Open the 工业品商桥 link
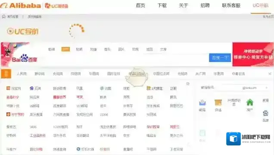The height and width of the screenshot is (155, 274). pyautogui.click(x=37, y=136)
